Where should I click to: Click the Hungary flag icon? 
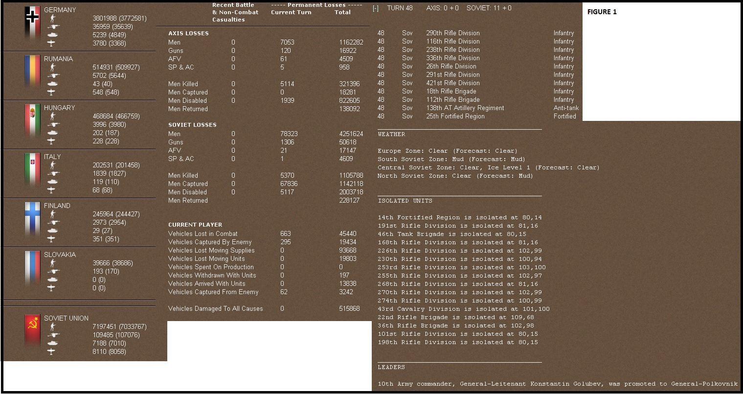[x=32, y=121]
